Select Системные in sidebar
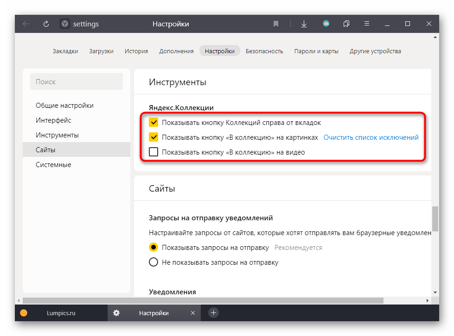The height and width of the screenshot is (336, 454). [77, 165]
